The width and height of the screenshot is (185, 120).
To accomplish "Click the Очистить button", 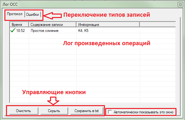I will pyautogui.click(x=23, y=111).
